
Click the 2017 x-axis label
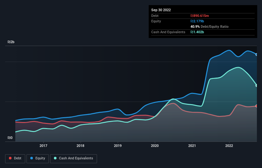(43, 146)
